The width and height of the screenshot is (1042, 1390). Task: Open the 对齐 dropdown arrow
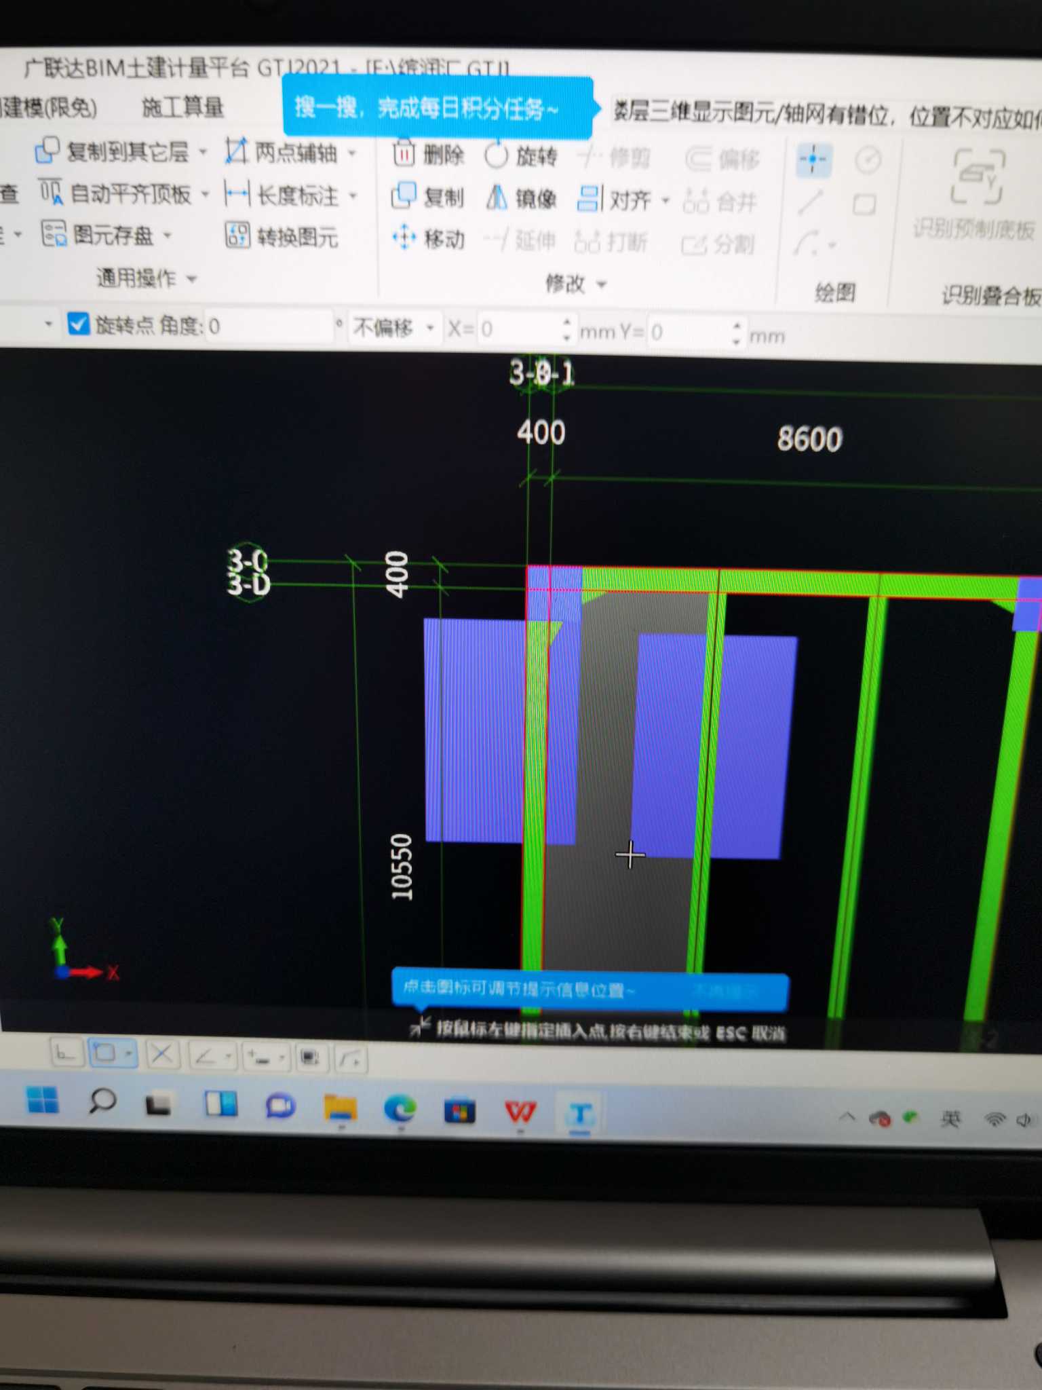click(665, 200)
